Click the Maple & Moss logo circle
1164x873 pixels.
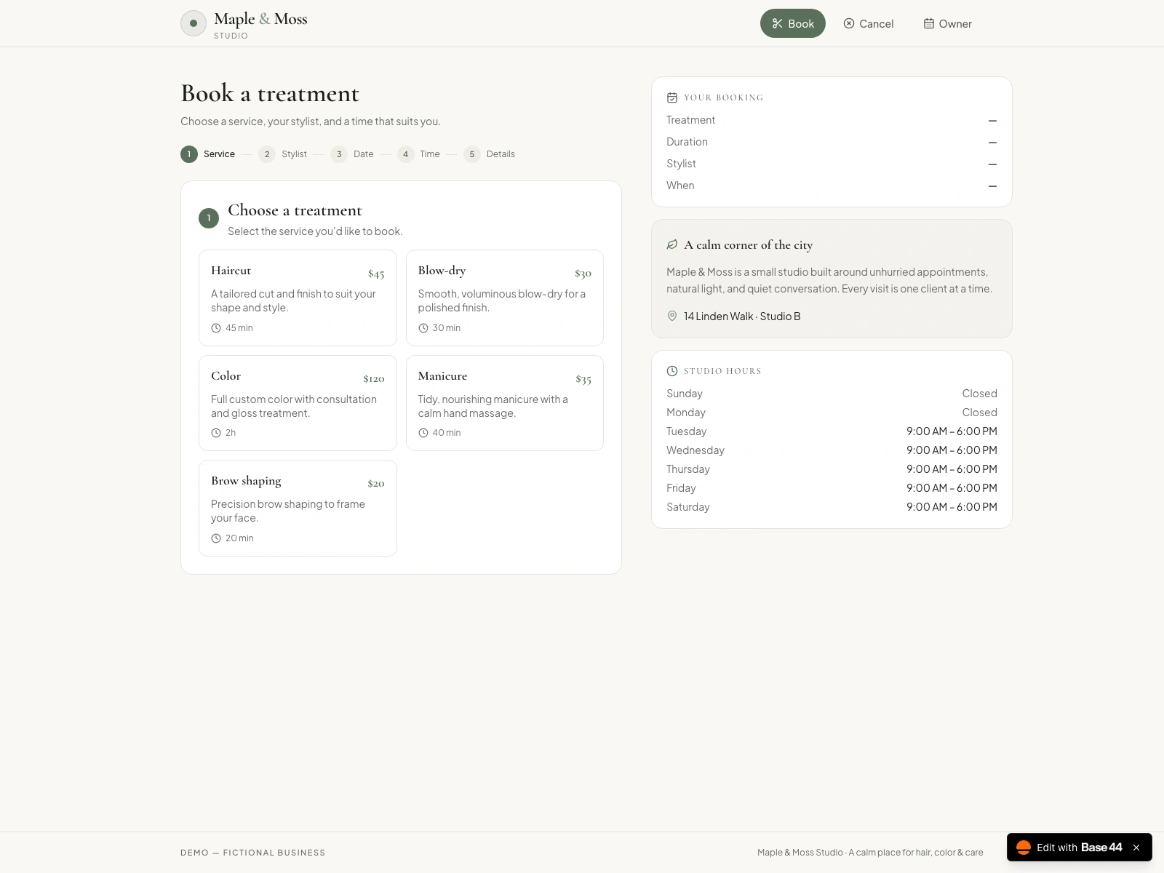pyautogui.click(x=194, y=23)
